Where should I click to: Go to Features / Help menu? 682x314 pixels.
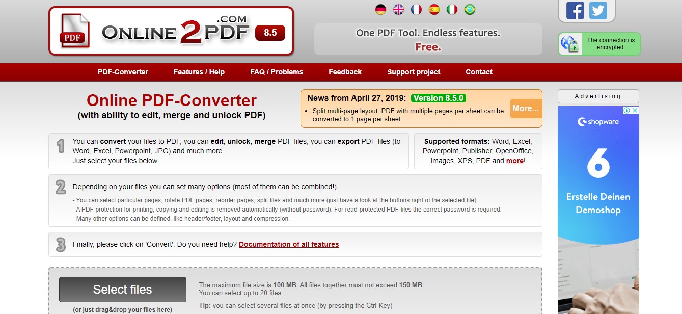pos(199,72)
